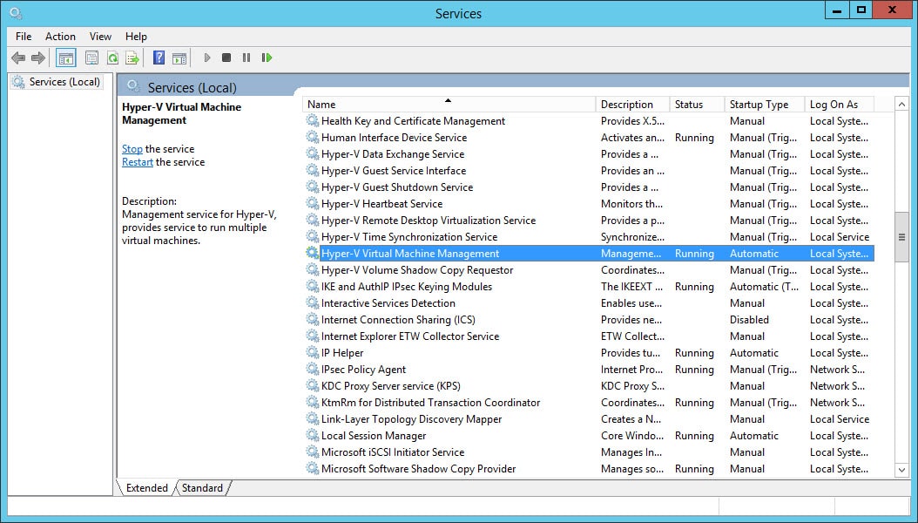Sort by the Status column header
The height and width of the screenshot is (523, 918).
click(698, 105)
